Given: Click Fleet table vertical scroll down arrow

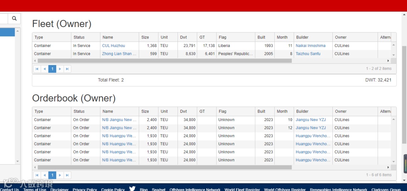Looking at the screenshot, I should (x=393, y=55).
